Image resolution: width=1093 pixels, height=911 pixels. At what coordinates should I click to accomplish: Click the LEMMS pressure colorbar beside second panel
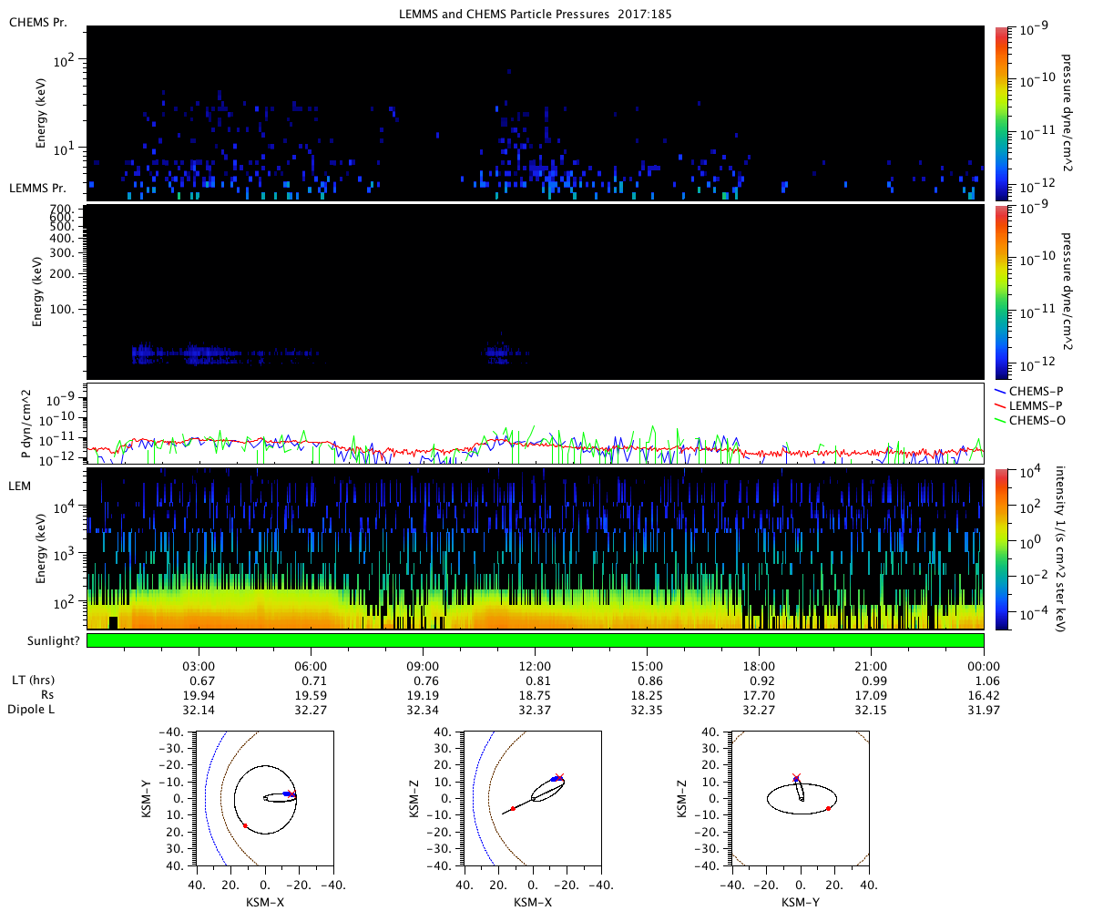1004,292
